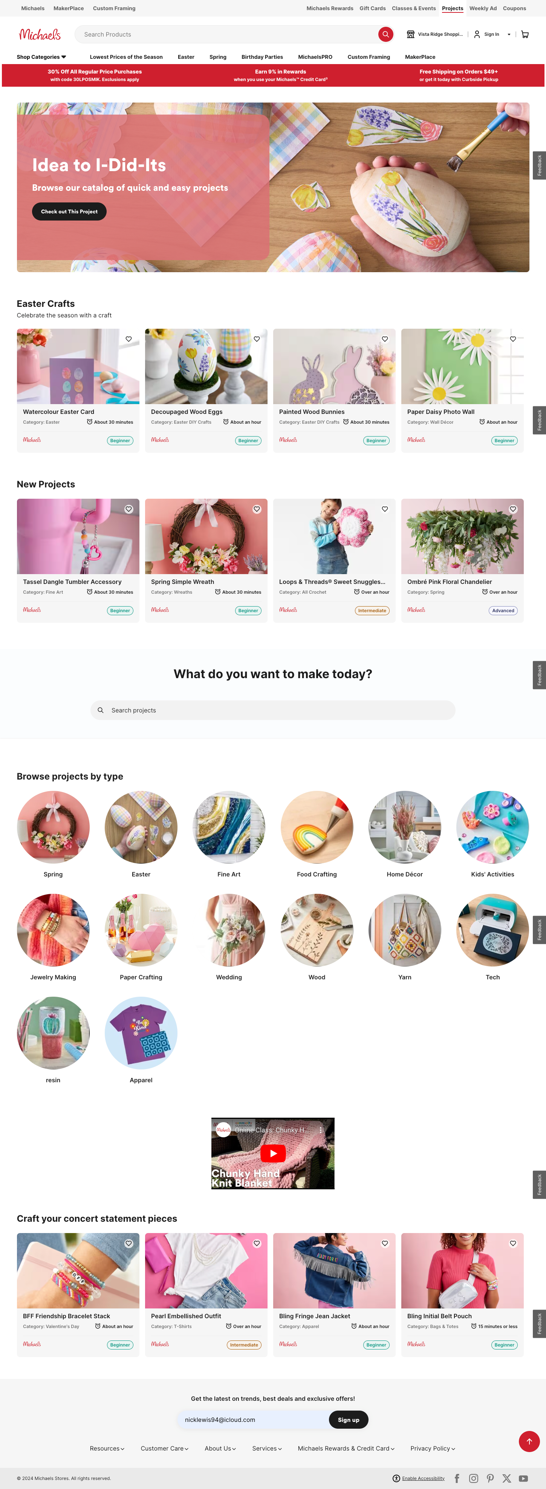546x1489 pixels.
Task: Play the Chunky Hand Knit Blanket video
Action: point(273,1153)
